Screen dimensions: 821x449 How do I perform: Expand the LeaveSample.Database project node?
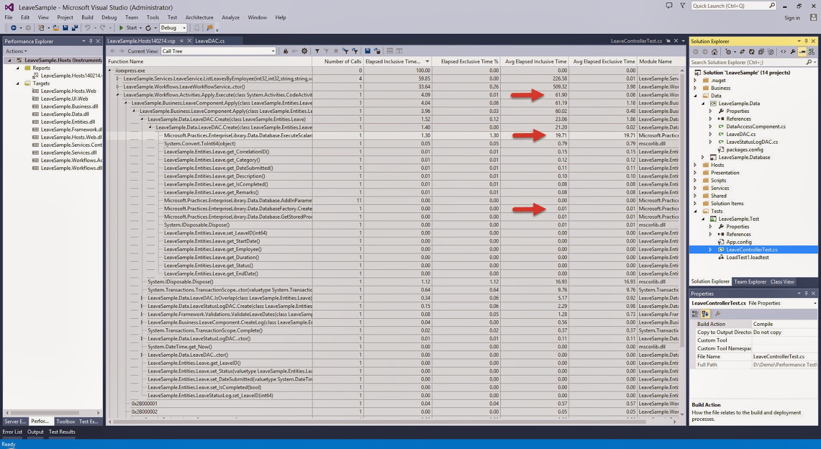point(703,158)
